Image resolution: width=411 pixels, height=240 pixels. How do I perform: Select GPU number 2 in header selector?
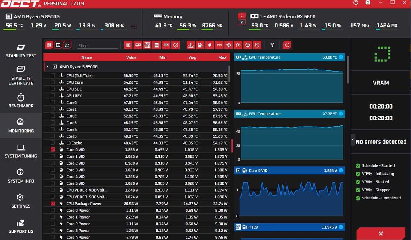(242, 23)
